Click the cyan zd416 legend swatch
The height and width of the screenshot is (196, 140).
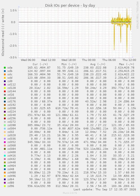click(x=5, y=156)
